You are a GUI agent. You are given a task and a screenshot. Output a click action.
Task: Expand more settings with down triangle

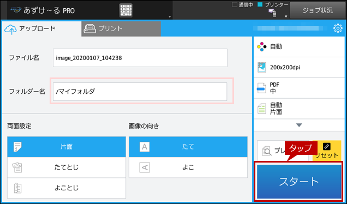(x=299, y=125)
